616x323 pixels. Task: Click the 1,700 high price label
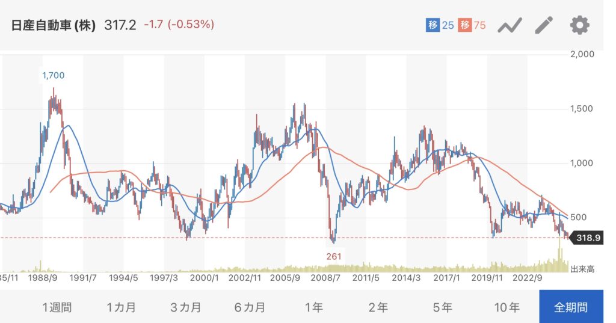(53, 75)
